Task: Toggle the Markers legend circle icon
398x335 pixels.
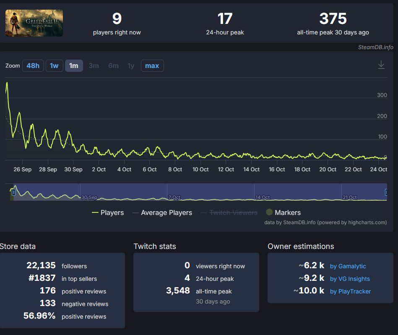Action: tap(269, 212)
